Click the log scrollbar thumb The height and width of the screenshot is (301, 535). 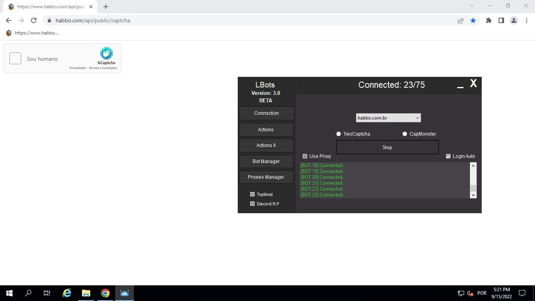point(473,188)
